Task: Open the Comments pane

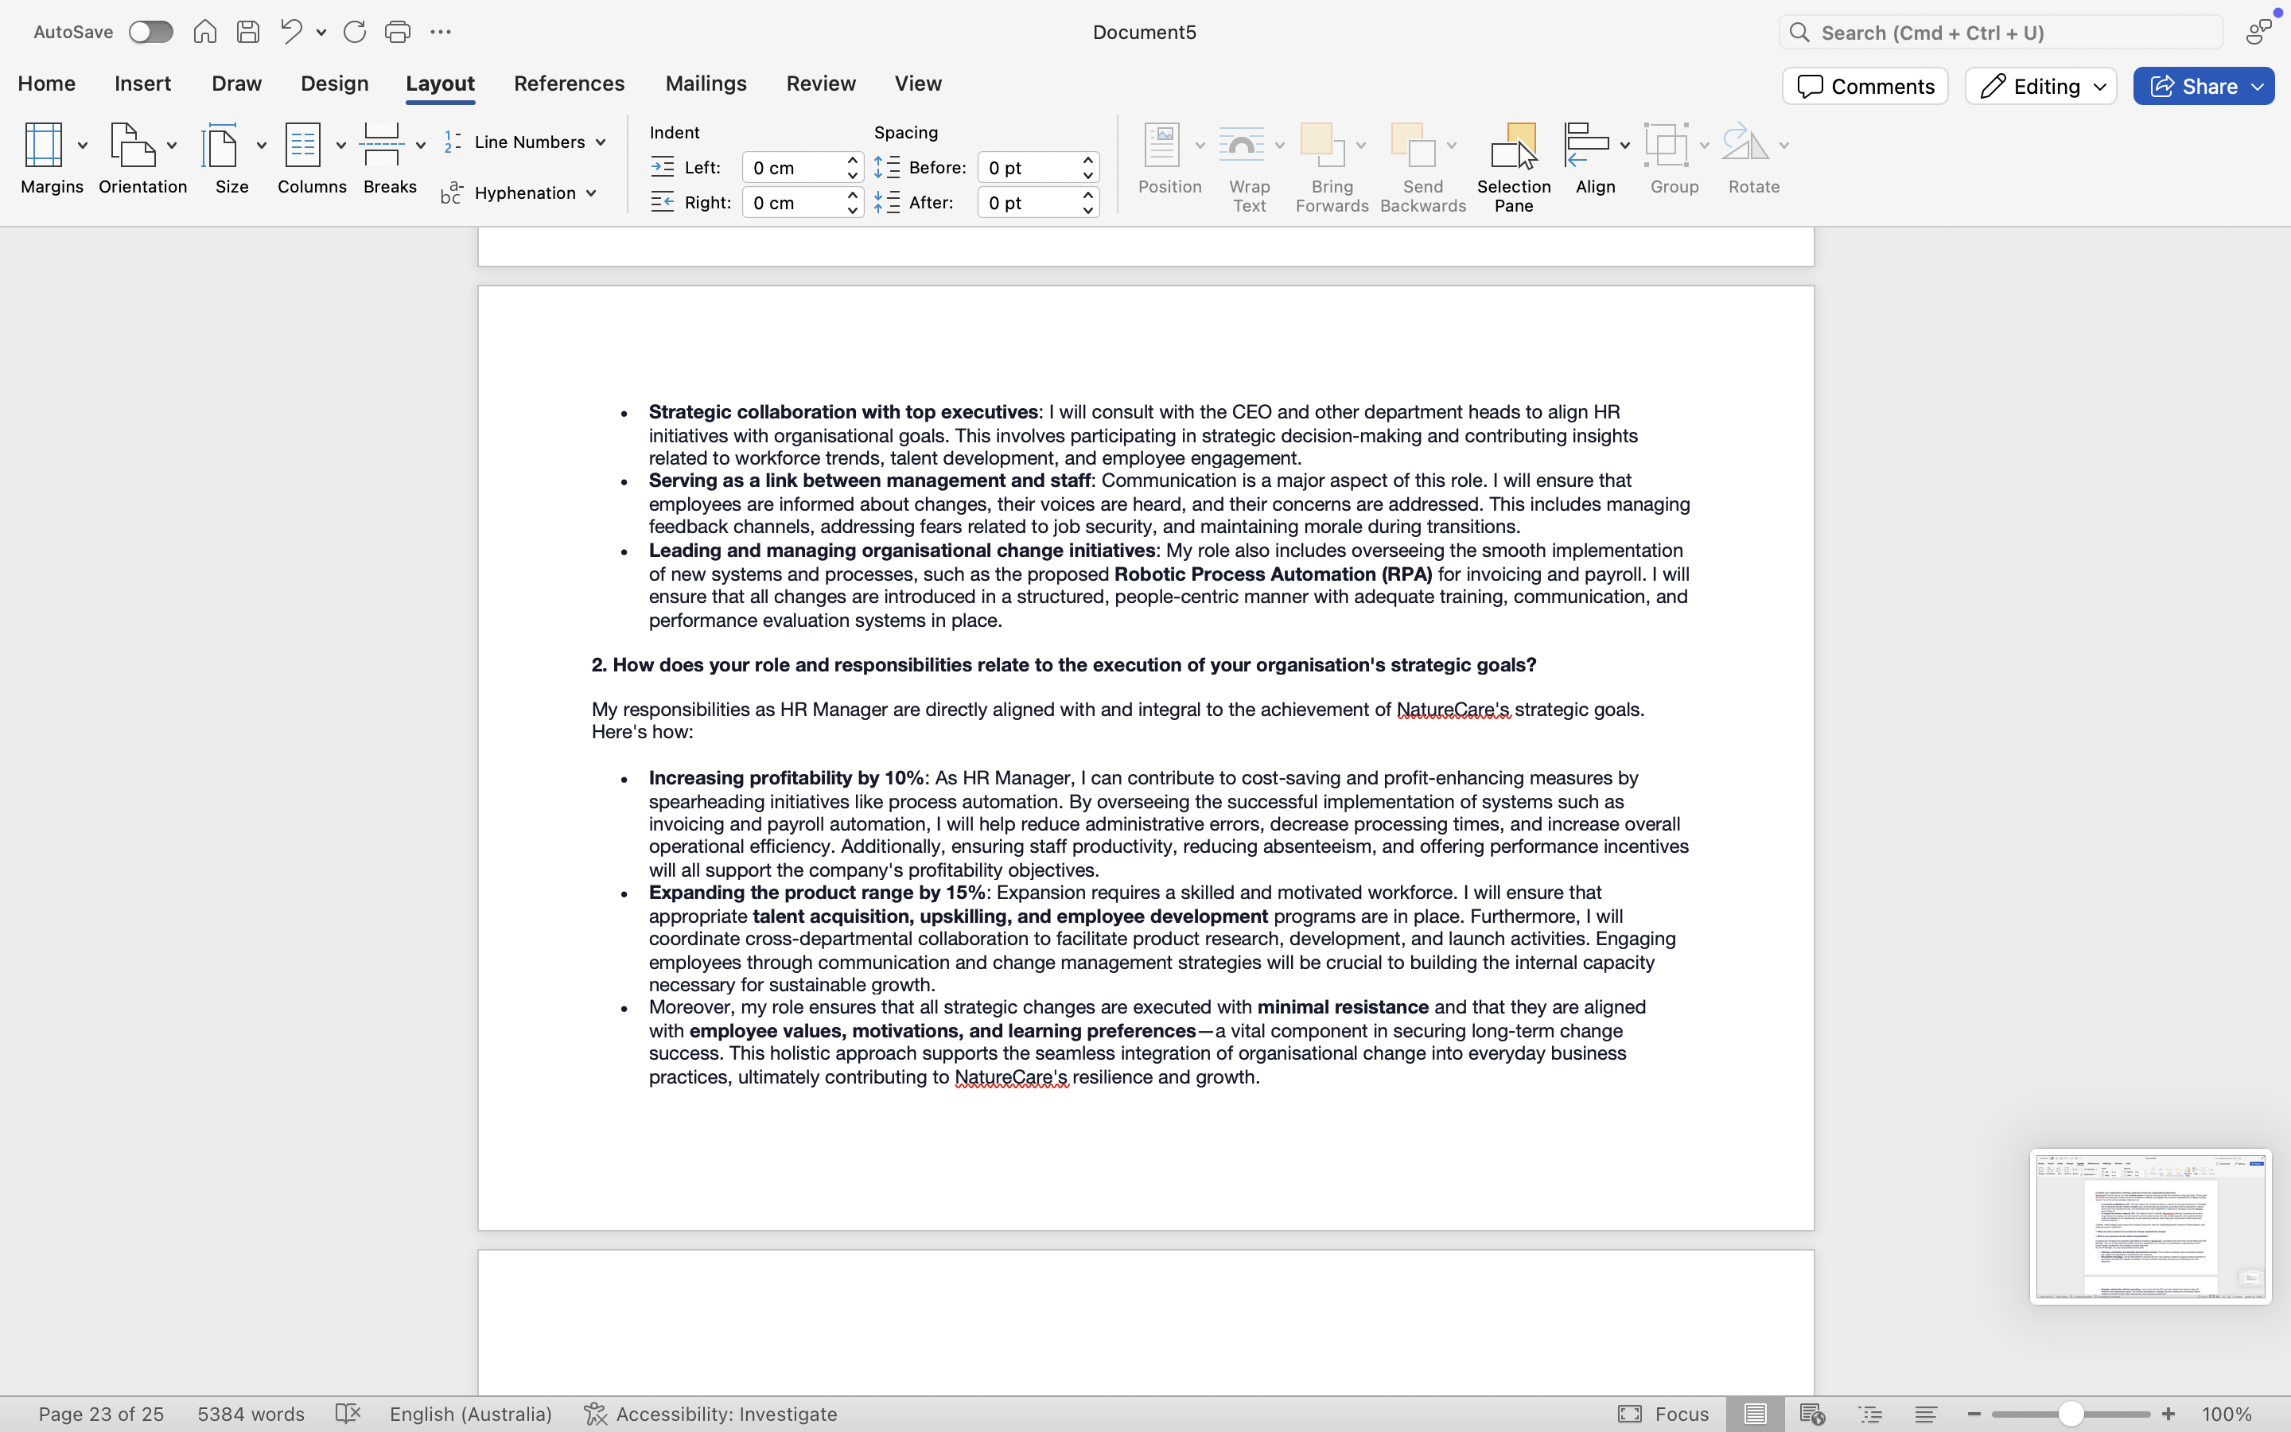Action: pos(1865,86)
